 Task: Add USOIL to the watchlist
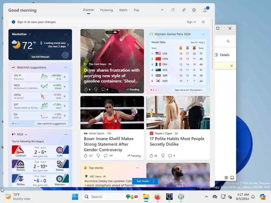tap(65, 96)
